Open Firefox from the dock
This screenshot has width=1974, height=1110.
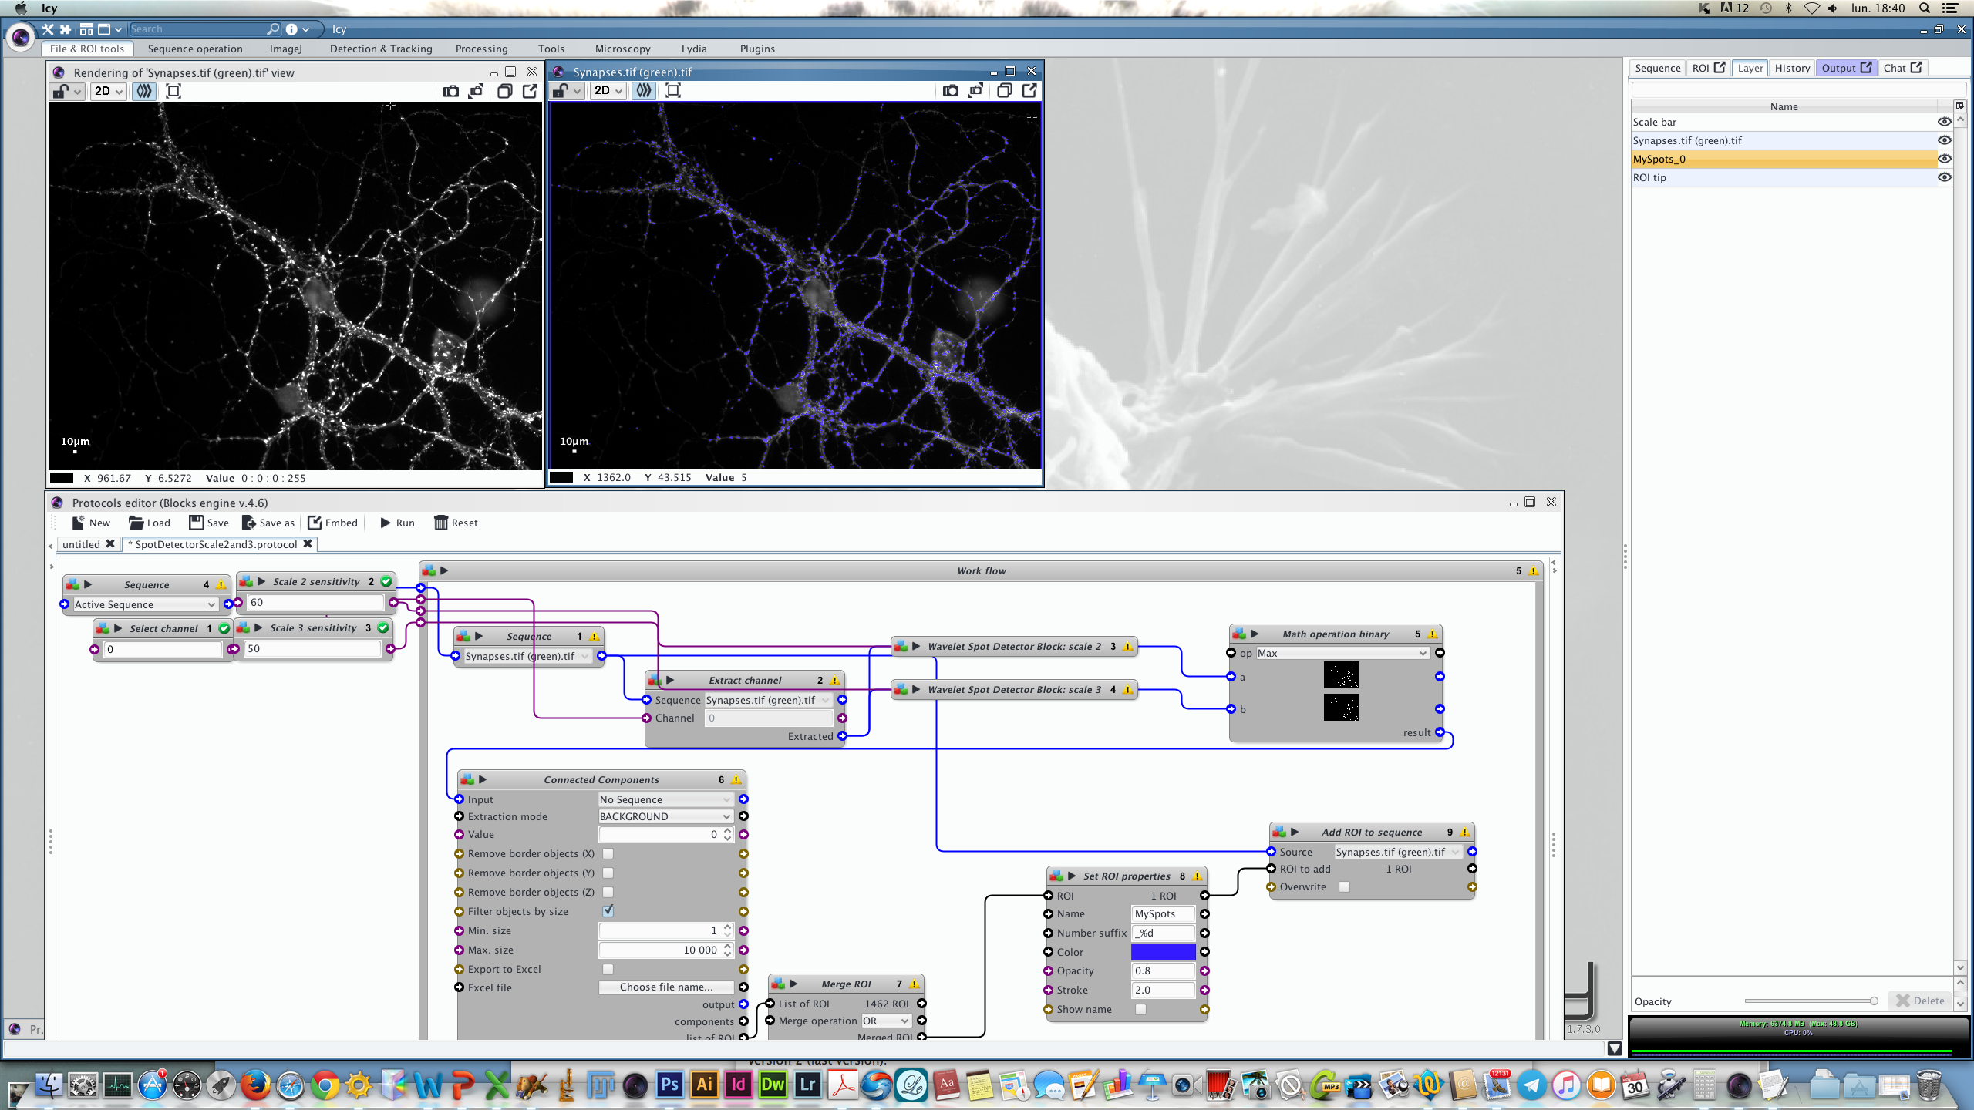click(x=255, y=1085)
